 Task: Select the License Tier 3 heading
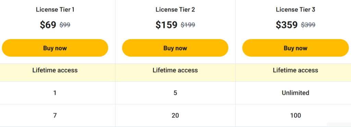tap(295, 10)
